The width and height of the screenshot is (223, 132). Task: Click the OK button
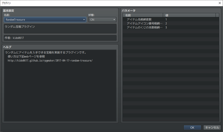(x=192, y=127)
